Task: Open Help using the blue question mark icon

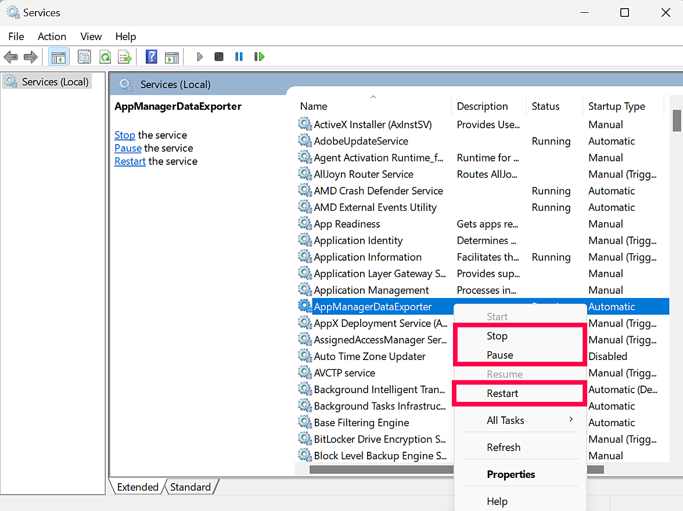Action: coord(151,56)
